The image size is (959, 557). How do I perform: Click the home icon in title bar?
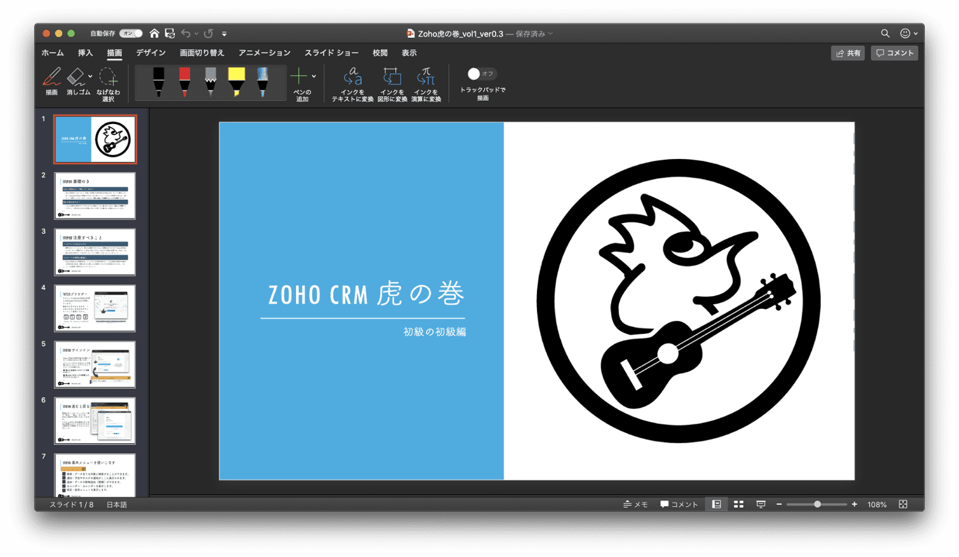pyautogui.click(x=154, y=34)
